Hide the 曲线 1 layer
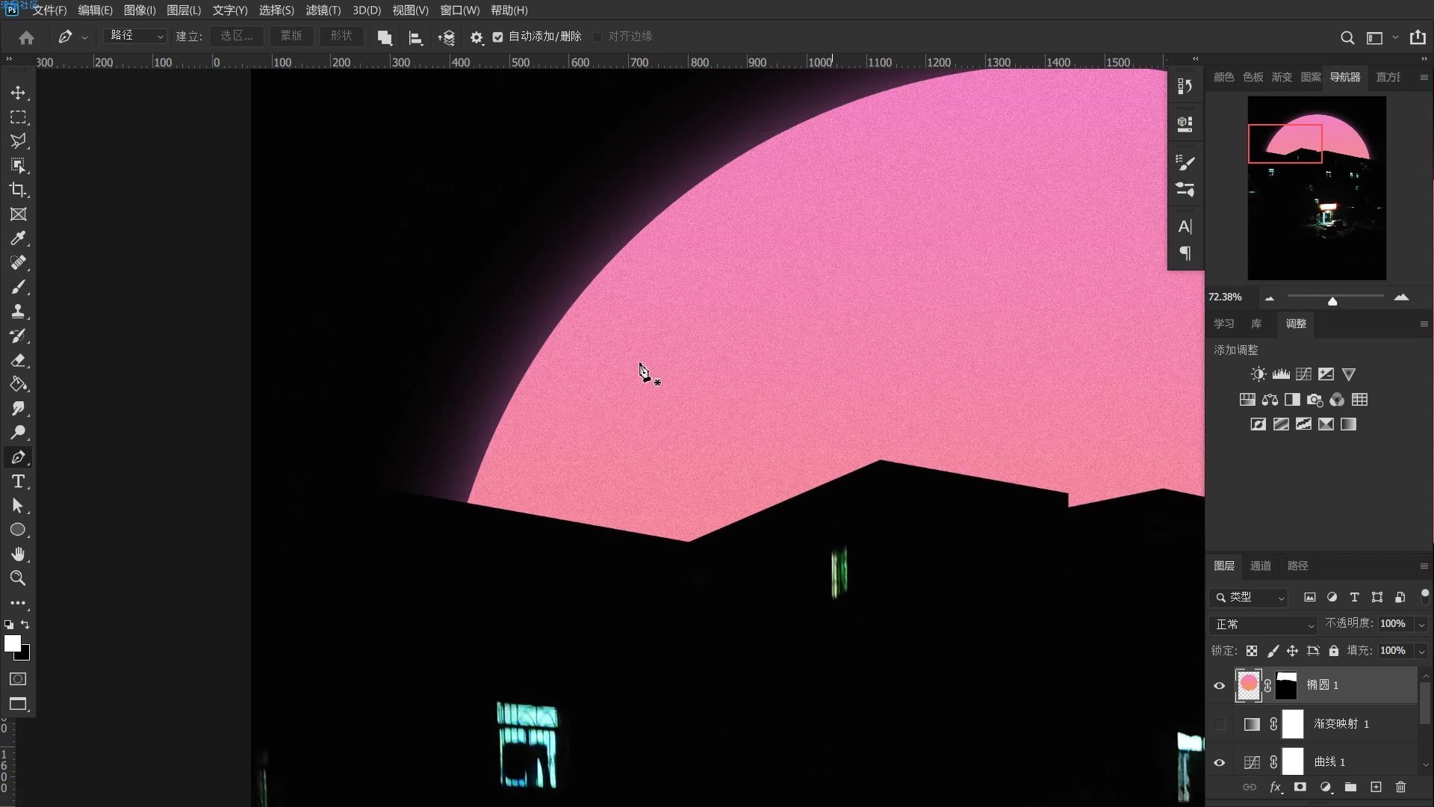 click(x=1220, y=763)
